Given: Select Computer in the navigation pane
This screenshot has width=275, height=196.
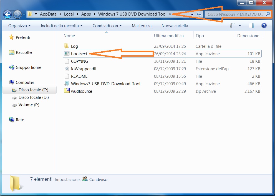Looking at the screenshot, I should click(x=25, y=82).
